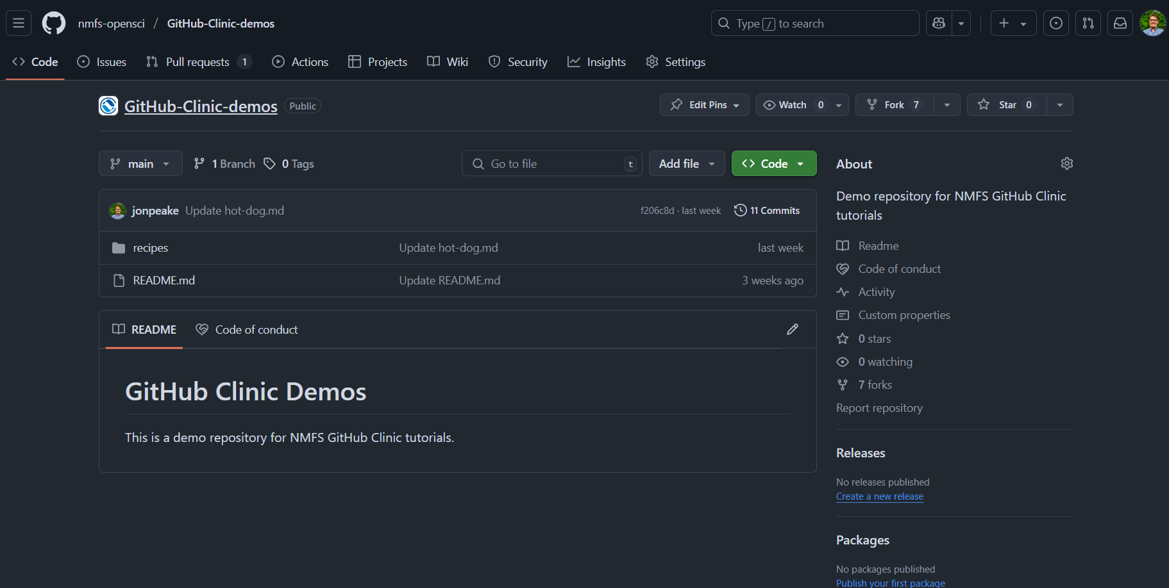Screen dimensions: 1169x588
Task: Click Publish your first package link
Action: coord(891,583)
